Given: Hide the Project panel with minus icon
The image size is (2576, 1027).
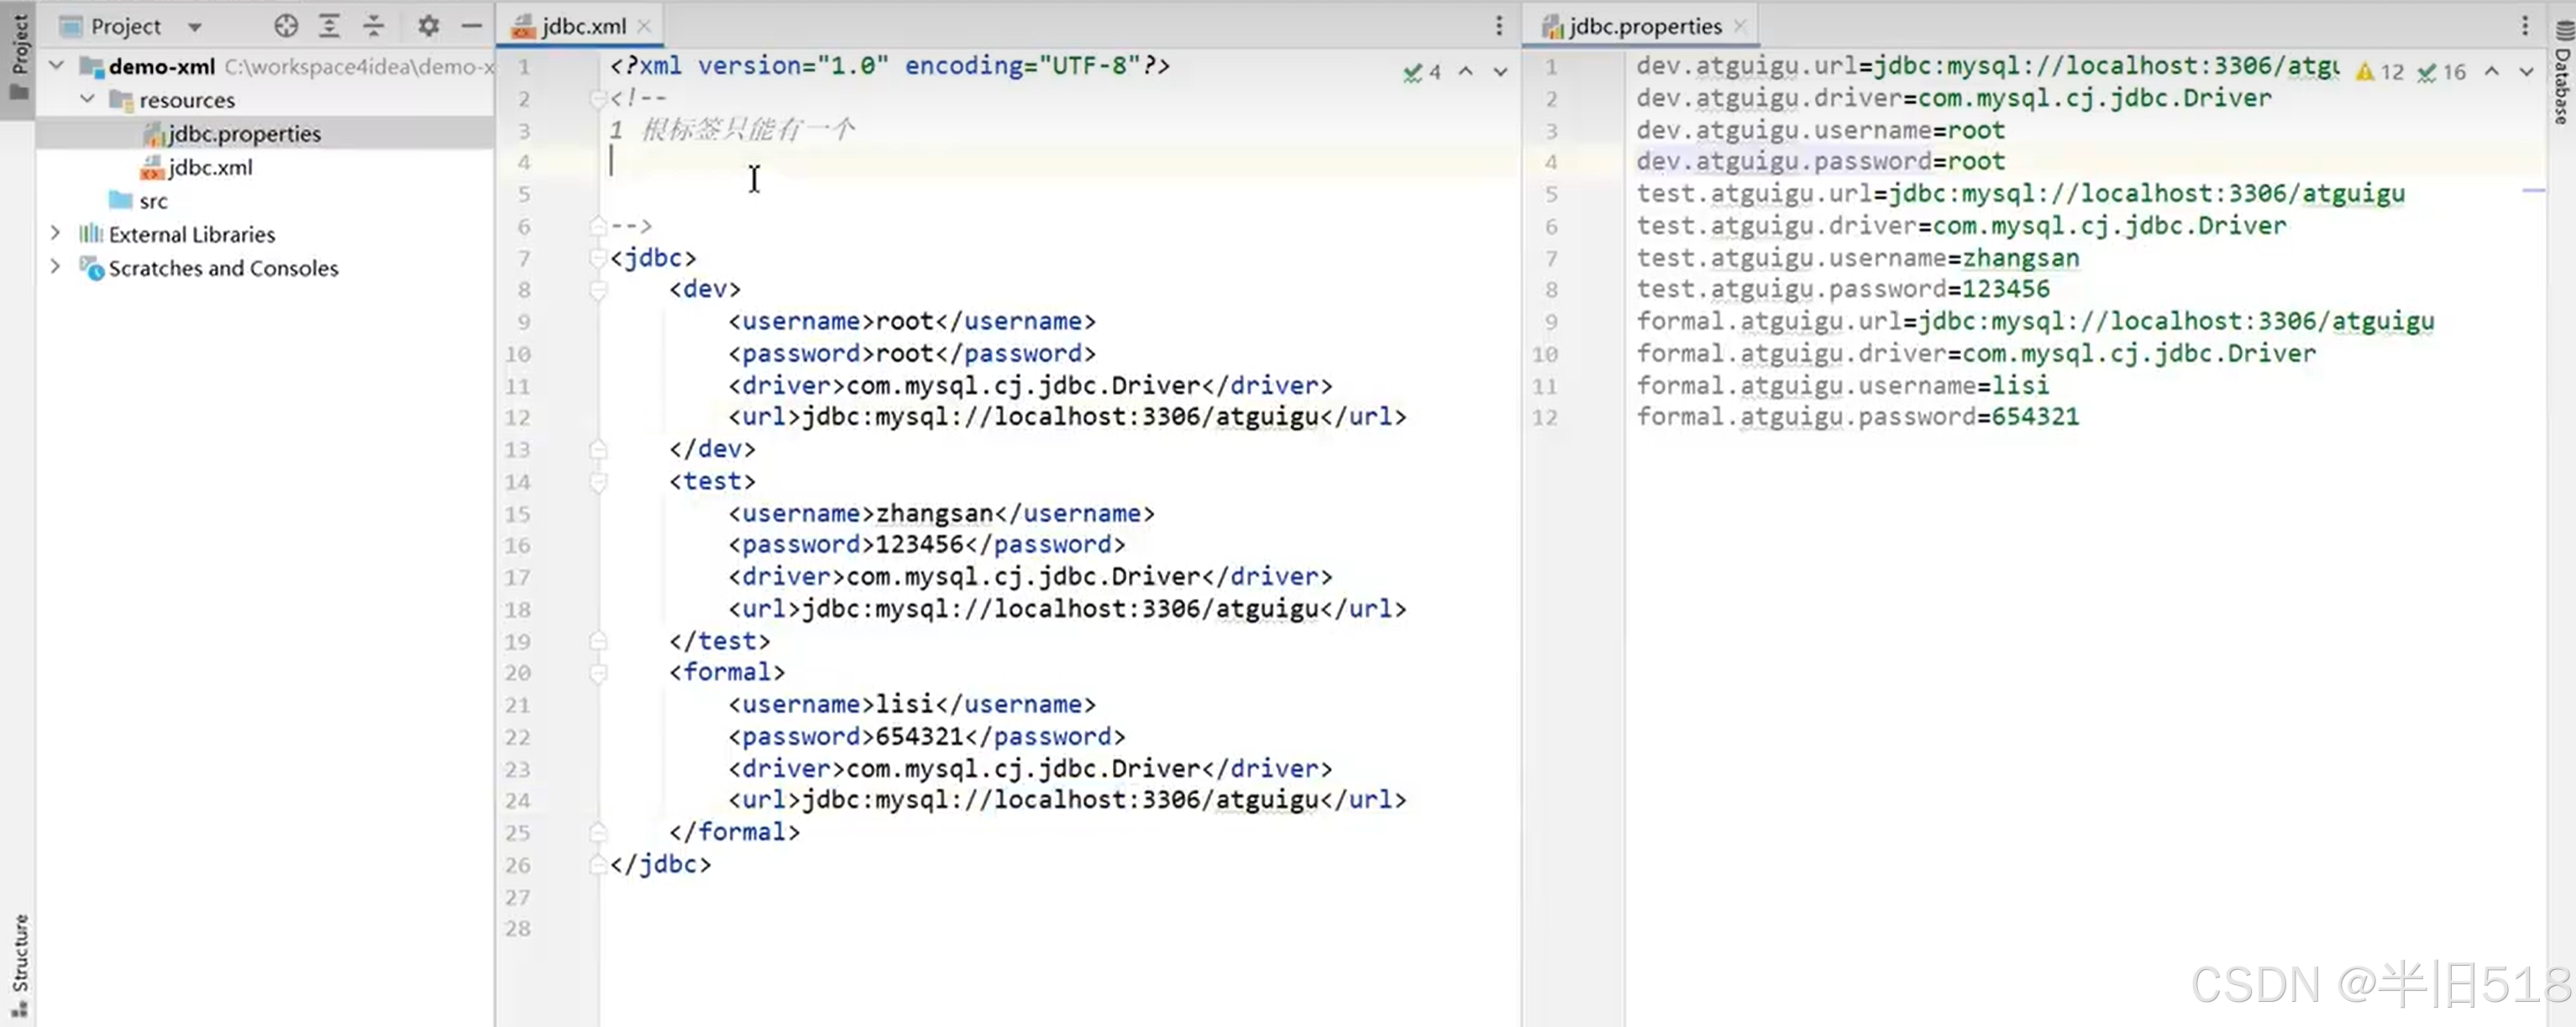Looking at the screenshot, I should coord(471,26).
